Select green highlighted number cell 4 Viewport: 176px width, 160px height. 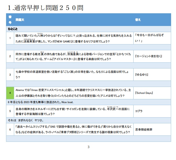pyautogui.click(x=10, y=93)
